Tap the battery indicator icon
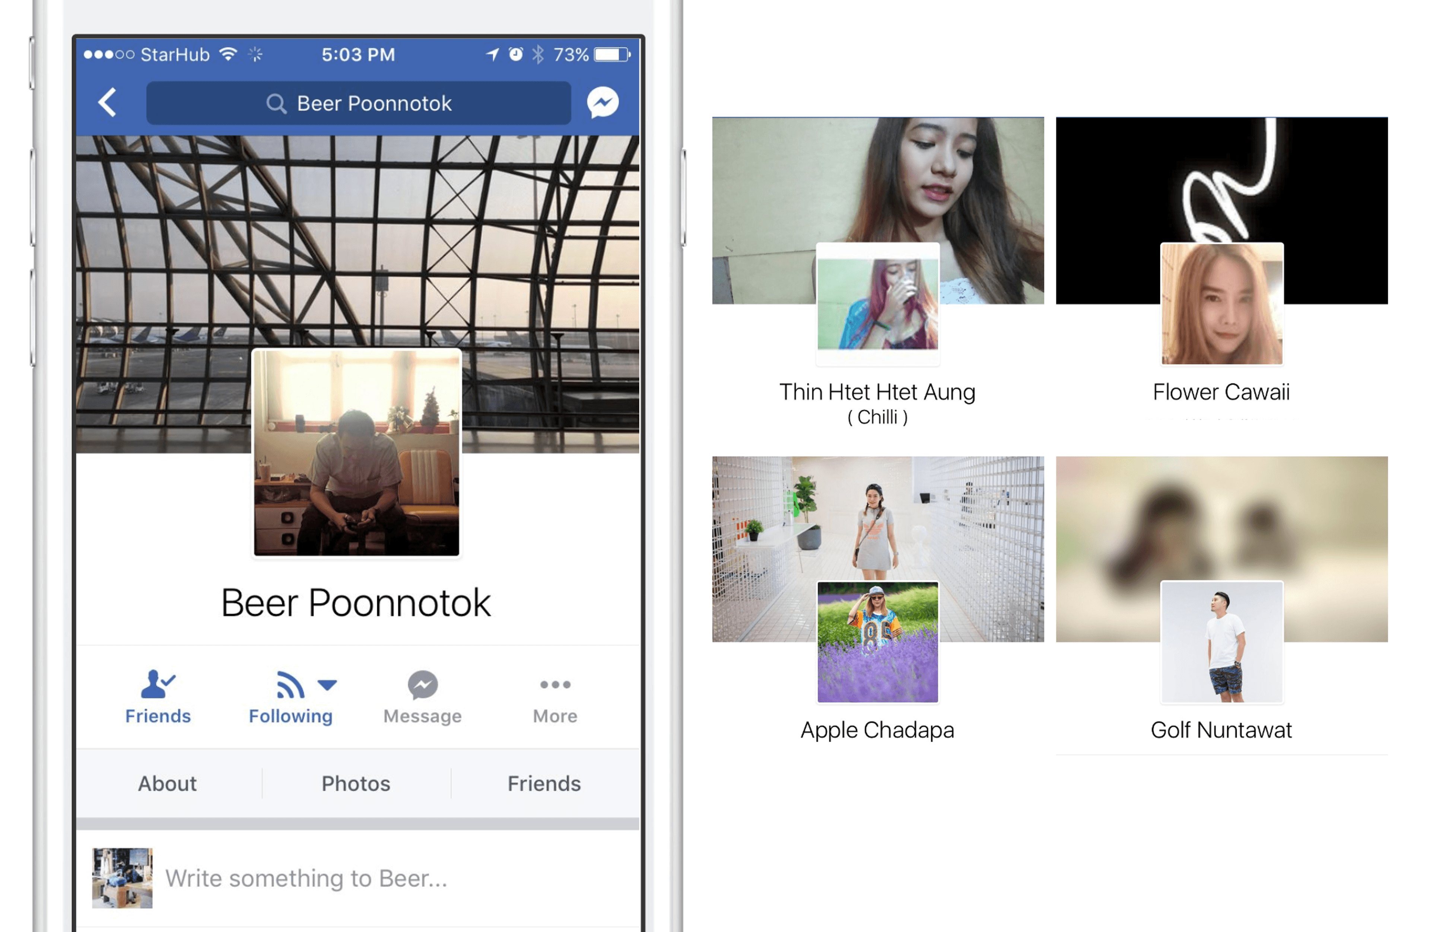Image resolution: width=1430 pixels, height=932 pixels. 611,55
